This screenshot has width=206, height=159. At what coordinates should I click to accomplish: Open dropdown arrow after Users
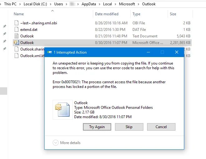[x=66, y=4]
